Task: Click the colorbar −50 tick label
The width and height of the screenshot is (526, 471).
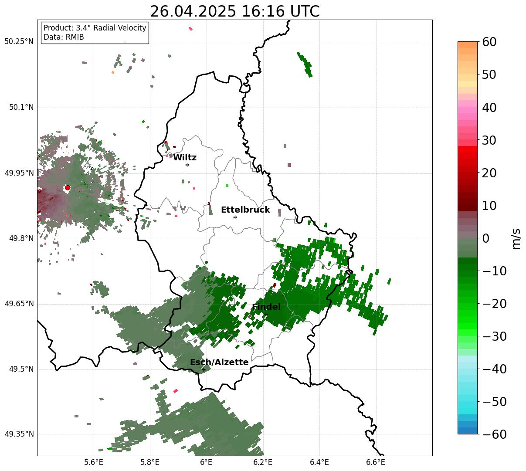Action: [x=494, y=402]
